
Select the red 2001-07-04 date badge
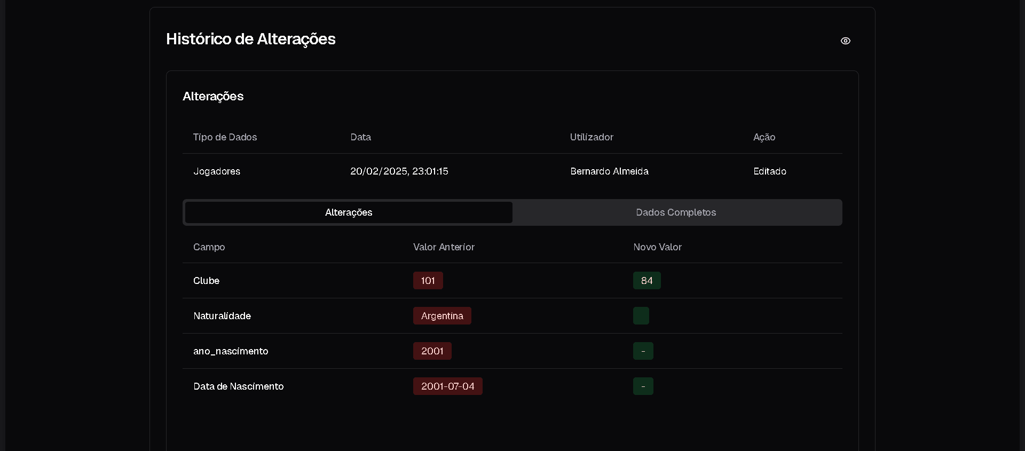447,386
